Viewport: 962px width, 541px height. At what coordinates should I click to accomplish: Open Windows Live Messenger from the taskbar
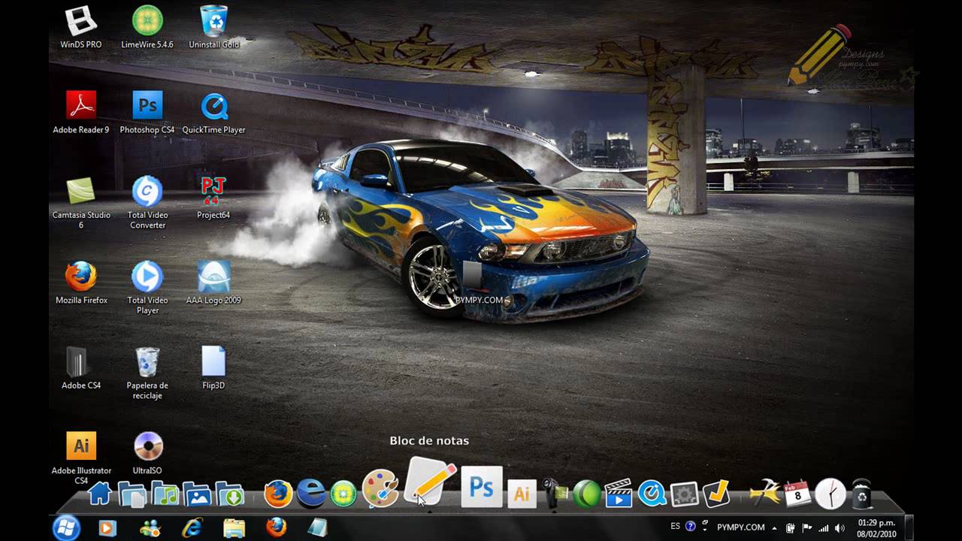[150, 528]
